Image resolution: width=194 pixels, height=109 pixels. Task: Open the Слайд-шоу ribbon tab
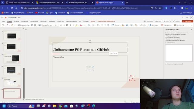(61, 21)
